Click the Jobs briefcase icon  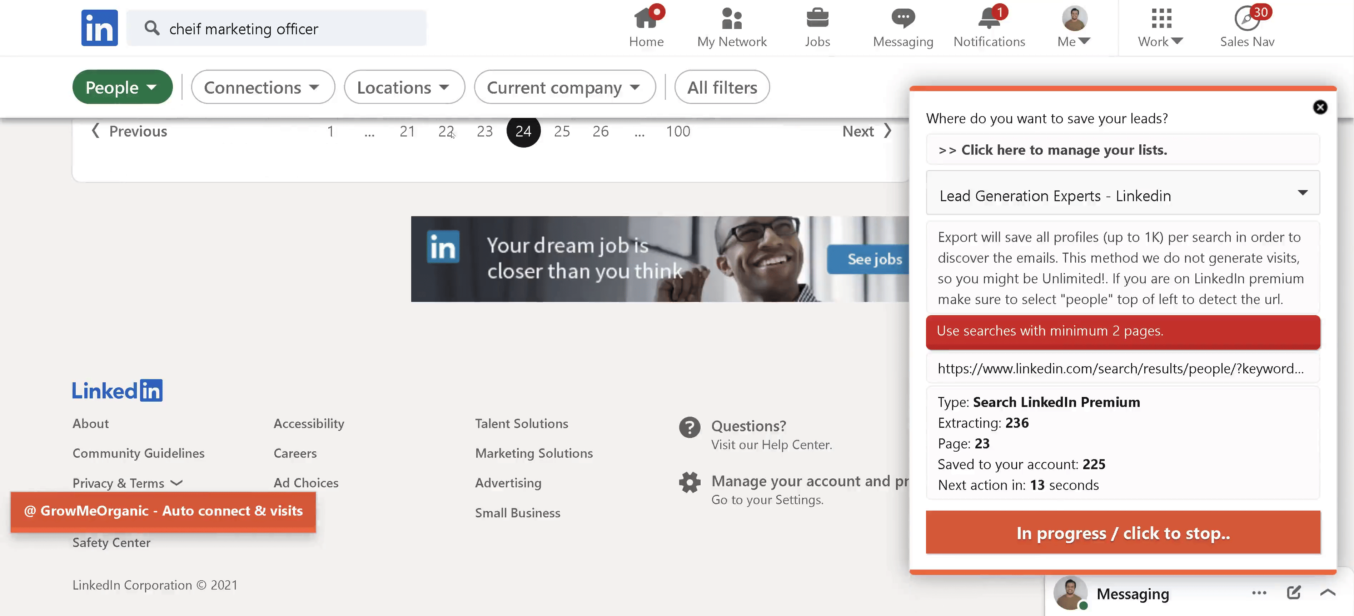point(817,19)
